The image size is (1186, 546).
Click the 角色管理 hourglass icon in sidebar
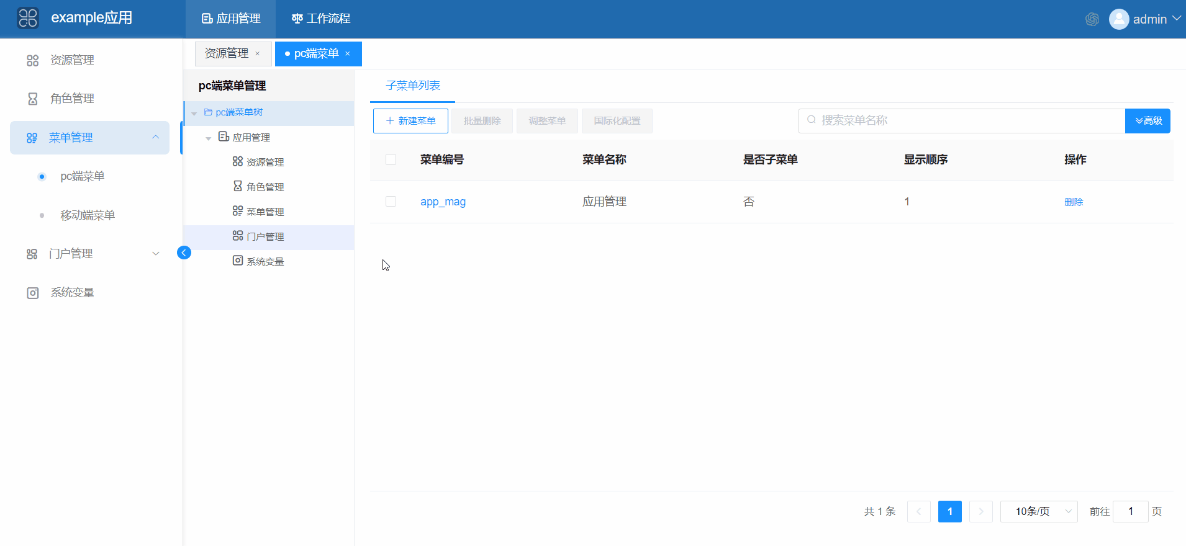33,99
